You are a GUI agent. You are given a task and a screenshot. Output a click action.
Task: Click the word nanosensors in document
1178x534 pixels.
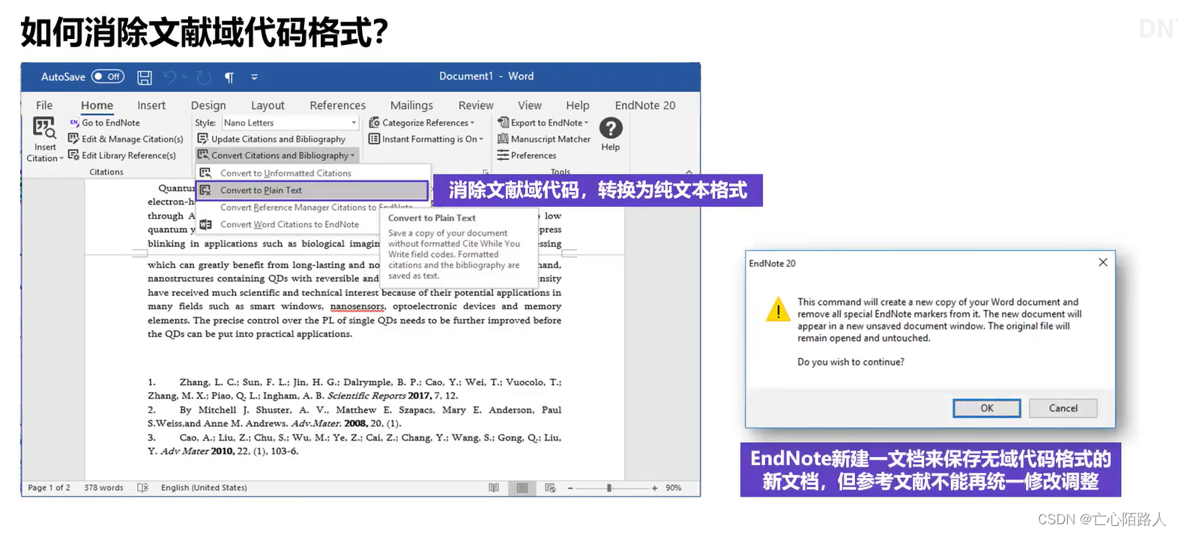coord(357,306)
